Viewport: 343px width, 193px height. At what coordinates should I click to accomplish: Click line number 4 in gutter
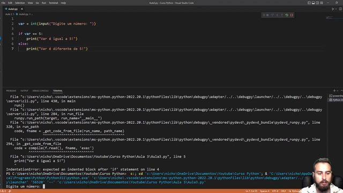[x=12, y=34]
